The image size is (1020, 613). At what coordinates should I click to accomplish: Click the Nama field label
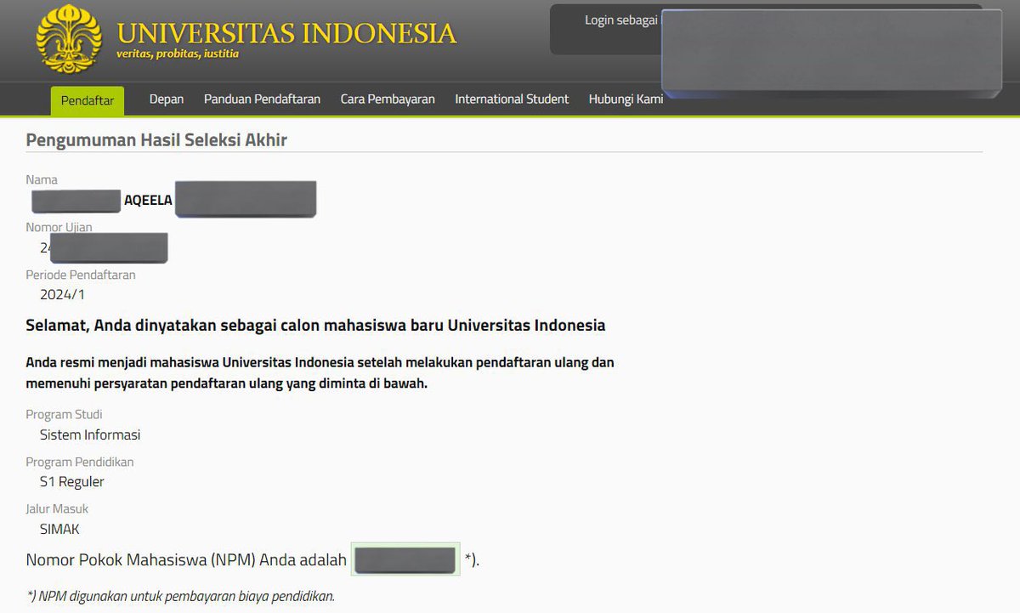coord(42,180)
